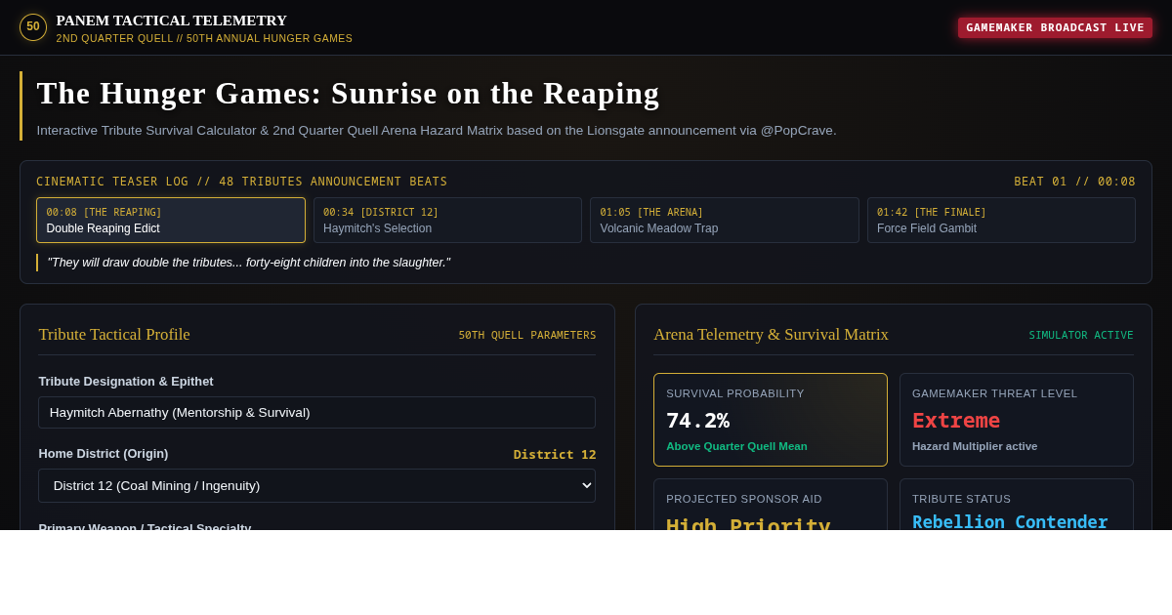Select the Volcanic Meadow Trap beat
The image size is (1172, 615).
click(x=725, y=221)
